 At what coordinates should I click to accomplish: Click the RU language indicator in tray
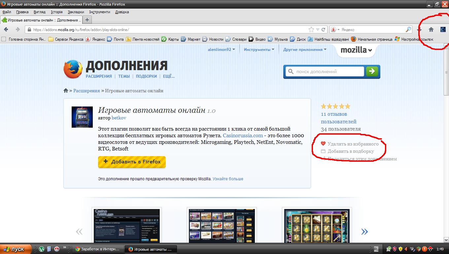coord(376,249)
